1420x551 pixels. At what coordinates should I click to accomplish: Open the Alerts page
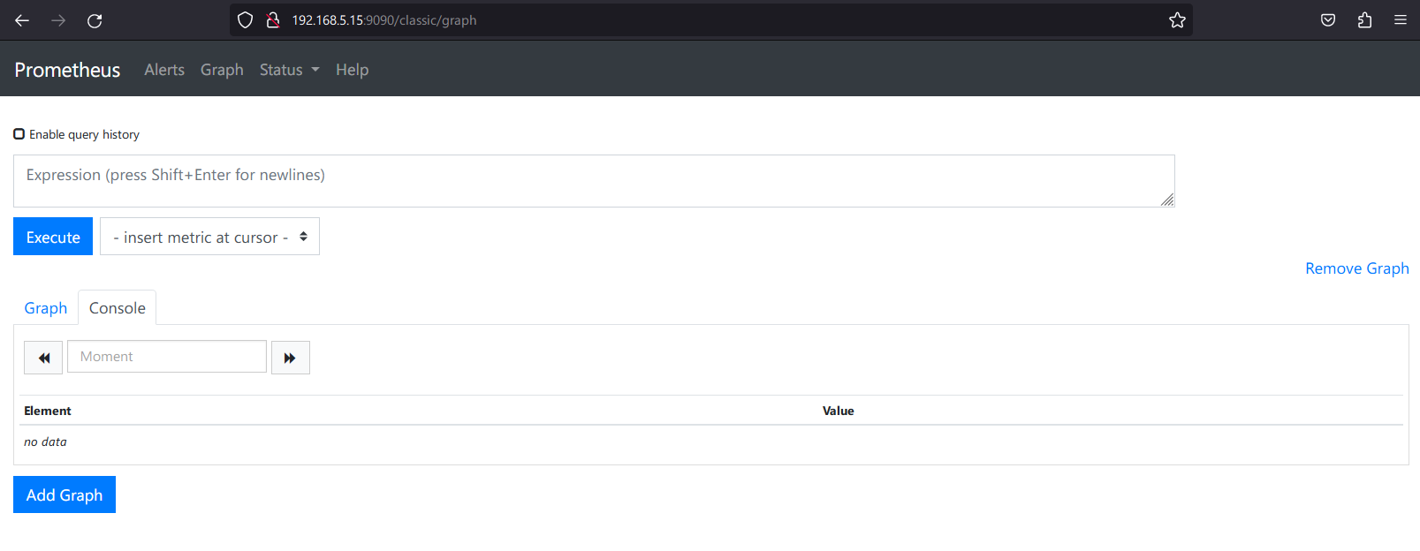coord(164,70)
